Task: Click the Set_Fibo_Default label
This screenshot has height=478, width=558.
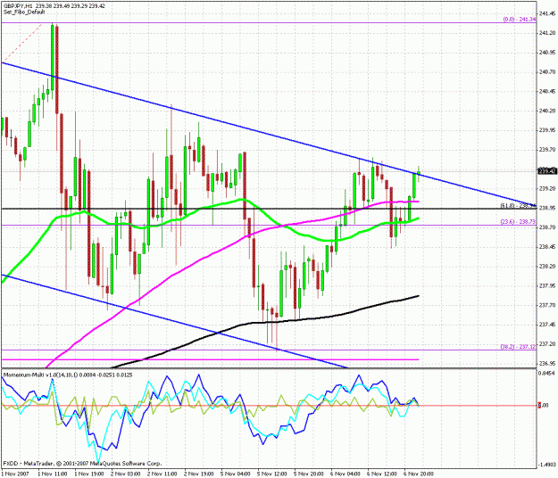Action: (x=24, y=12)
